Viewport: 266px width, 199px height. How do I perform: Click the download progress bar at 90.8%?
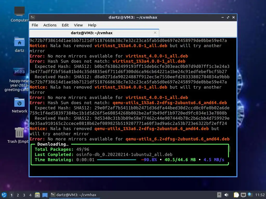click(x=121, y=160)
